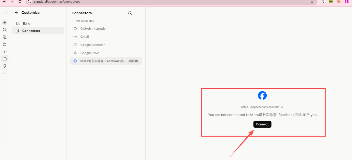Open the QR code extension icon
This screenshot has width=352, height=160.
323,2
